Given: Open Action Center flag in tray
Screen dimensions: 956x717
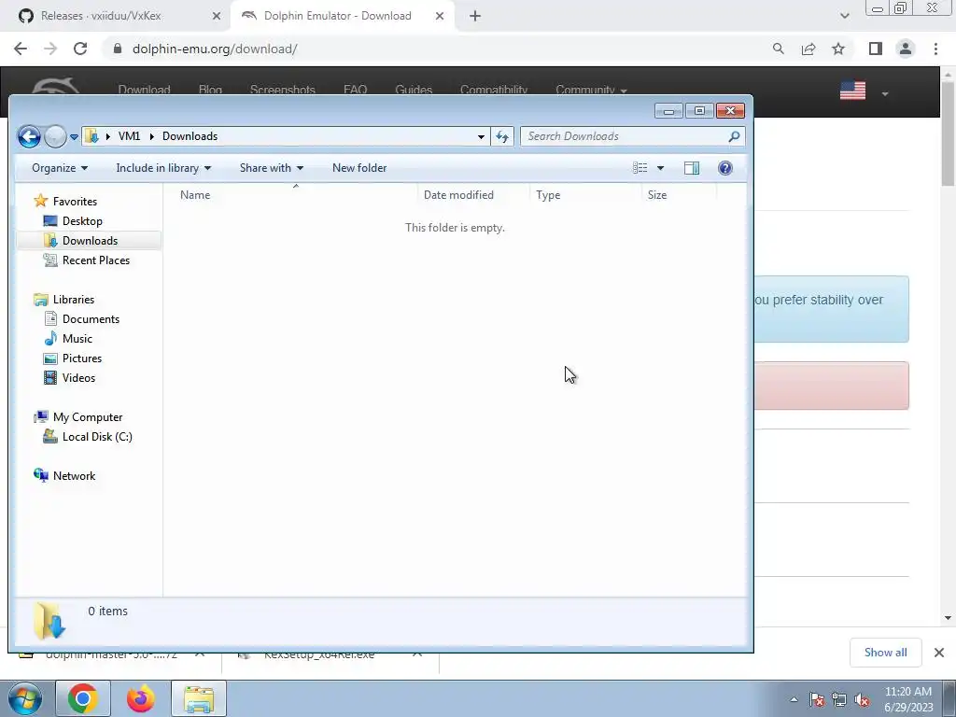Looking at the screenshot, I should [x=816, y=699].
